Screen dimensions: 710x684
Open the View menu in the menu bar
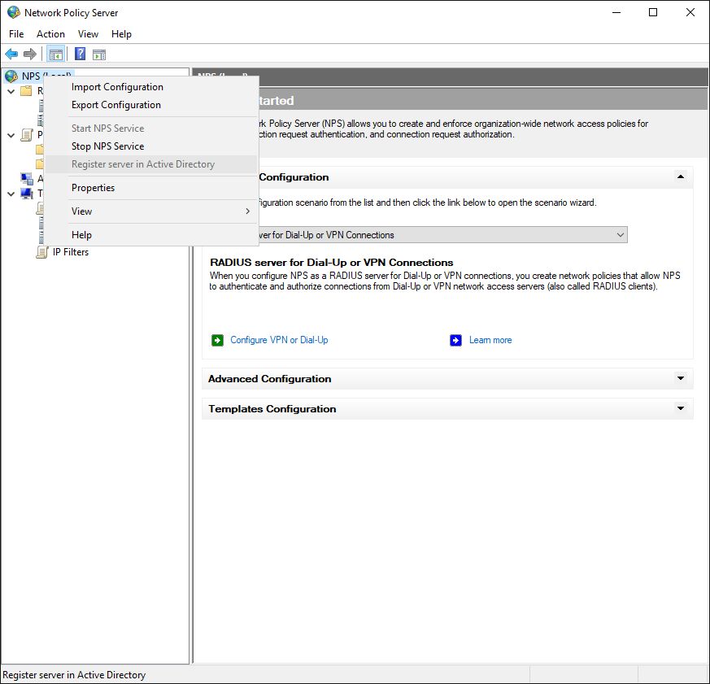point(88,34)
